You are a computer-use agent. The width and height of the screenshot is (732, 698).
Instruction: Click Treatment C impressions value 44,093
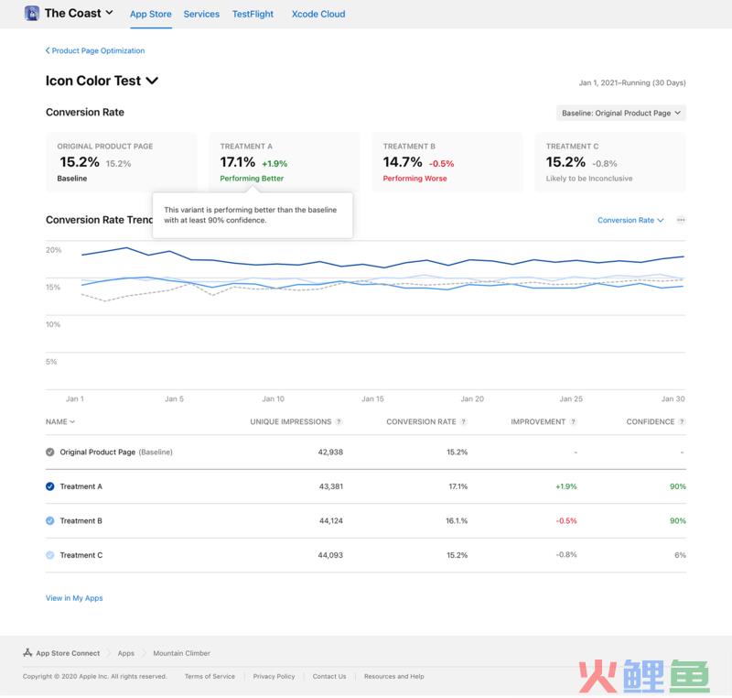330,555
